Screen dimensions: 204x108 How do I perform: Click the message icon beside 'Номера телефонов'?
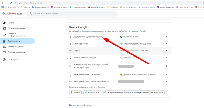coord(70,66)
